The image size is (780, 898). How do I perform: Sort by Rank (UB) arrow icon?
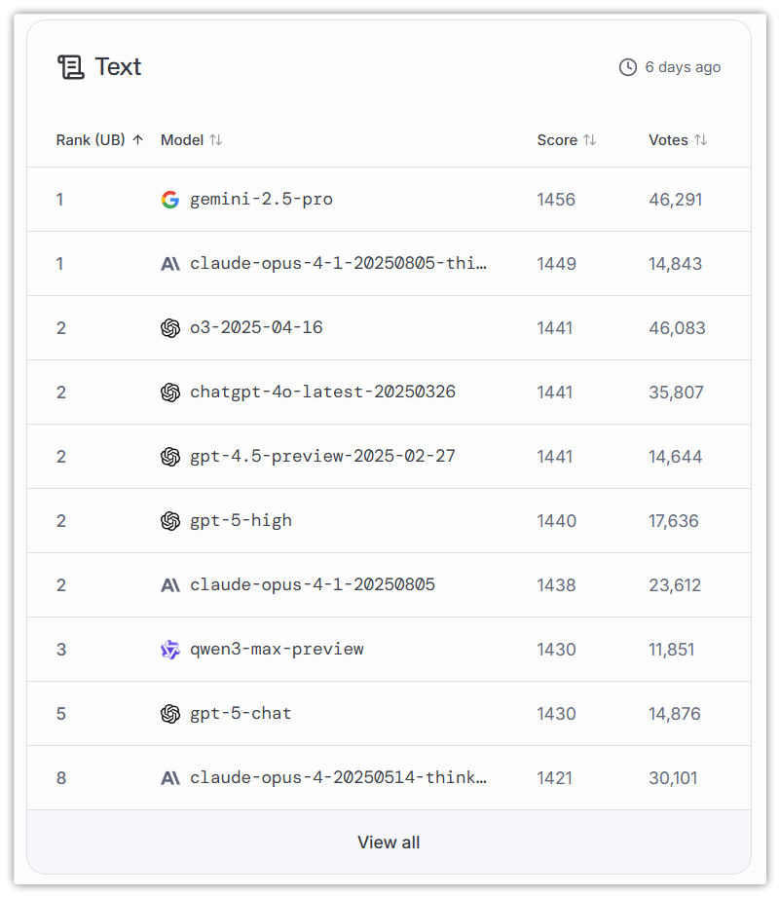tap(137, 139)
